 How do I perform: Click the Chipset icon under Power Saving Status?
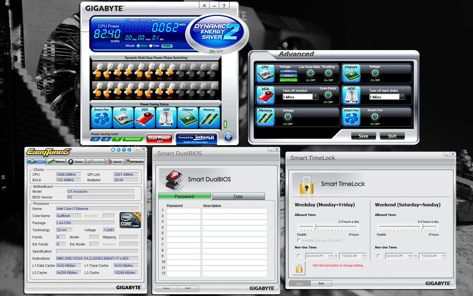tap(188, 118)
